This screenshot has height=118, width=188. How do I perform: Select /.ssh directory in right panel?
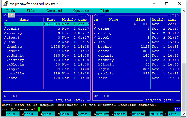coord(136,42)
